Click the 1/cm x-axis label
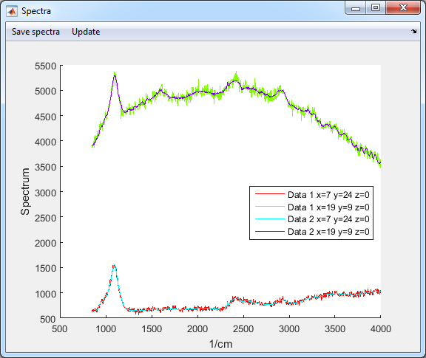The image size is (426, 358). 221,344
